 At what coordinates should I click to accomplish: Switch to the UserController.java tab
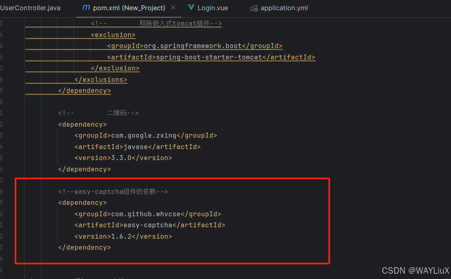pos(30,7)
